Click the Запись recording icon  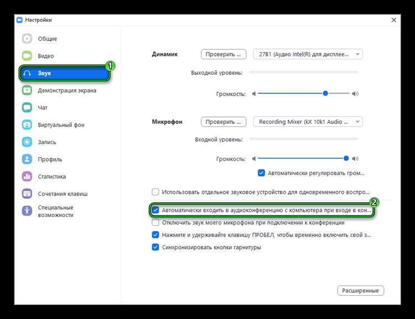[27, 142]
